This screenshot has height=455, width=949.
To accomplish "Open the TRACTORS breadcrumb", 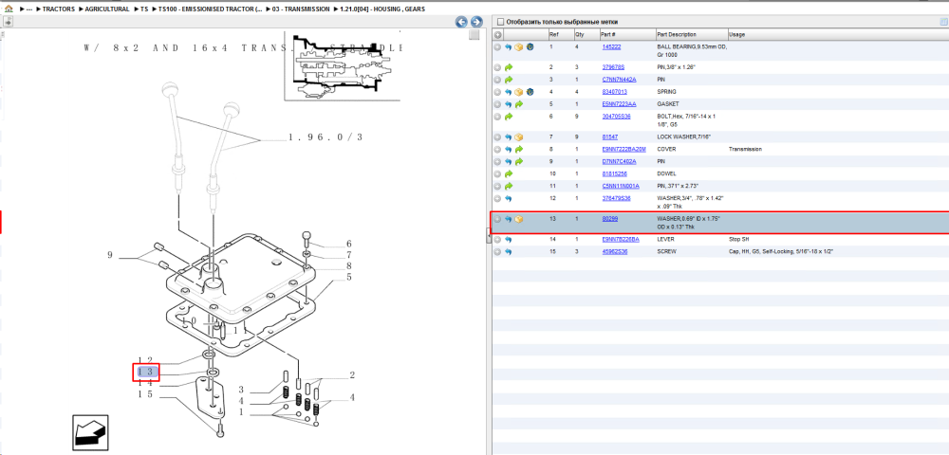I will (59, 9).
